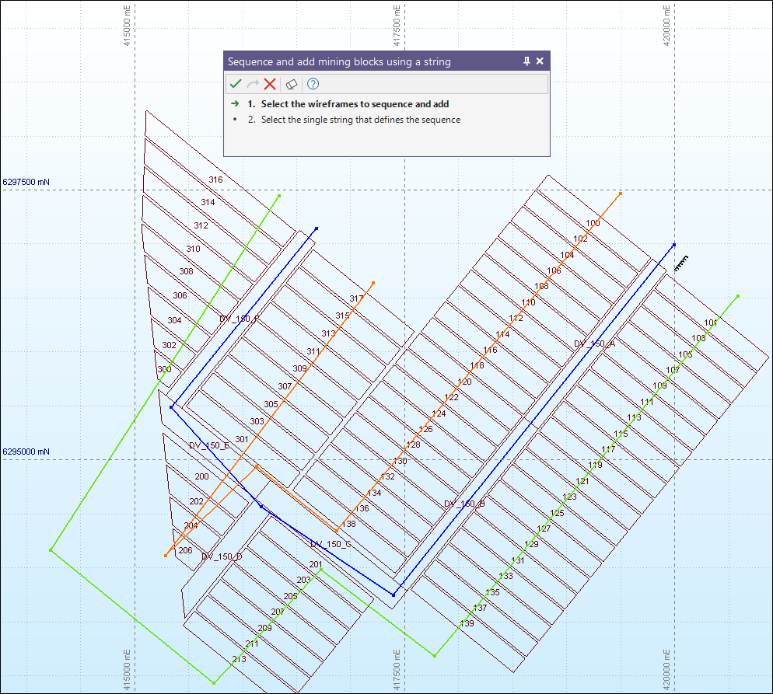Select mining block labelled 305
The width and height of the screenshot is (773, 694).
[271, 404]
